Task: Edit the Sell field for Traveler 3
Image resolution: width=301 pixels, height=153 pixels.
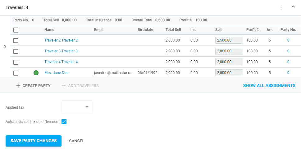Action: [229, 51]
